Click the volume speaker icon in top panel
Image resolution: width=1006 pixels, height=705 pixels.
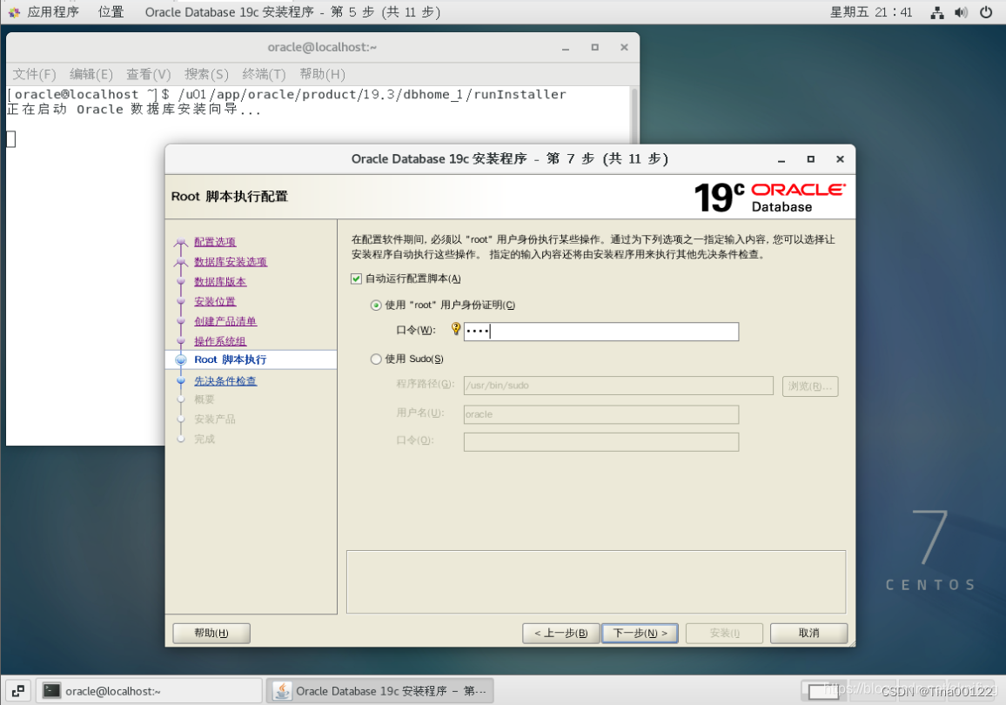[961, 12]
